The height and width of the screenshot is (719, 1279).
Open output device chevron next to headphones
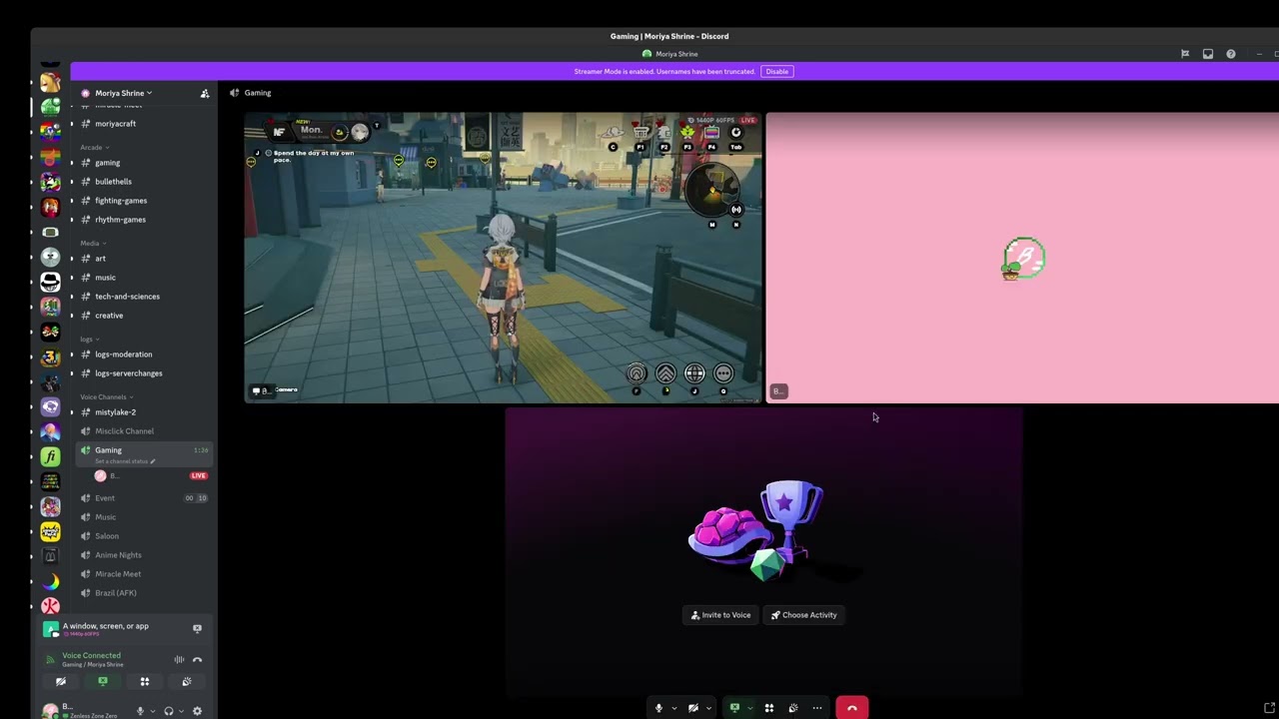tap(180, 711)
